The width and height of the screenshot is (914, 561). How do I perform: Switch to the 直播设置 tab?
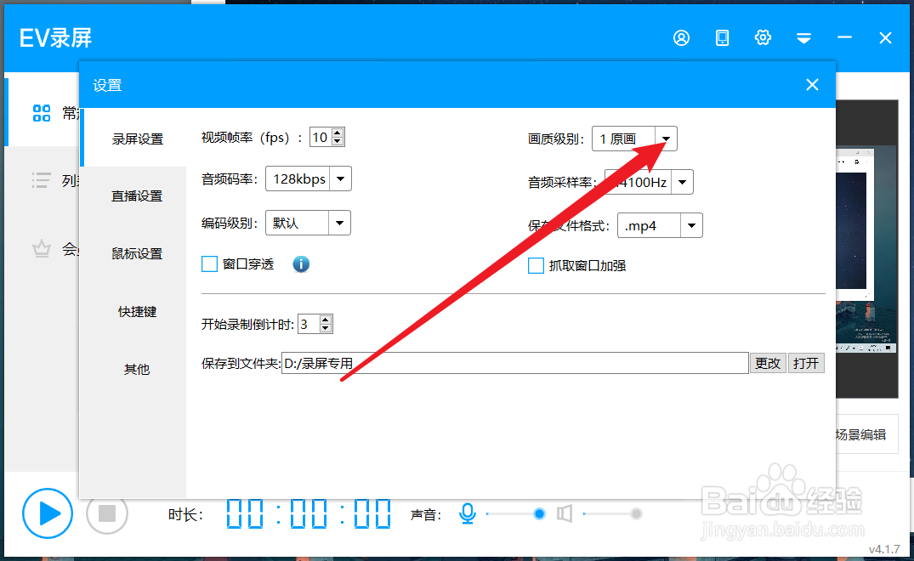[137, 196]
